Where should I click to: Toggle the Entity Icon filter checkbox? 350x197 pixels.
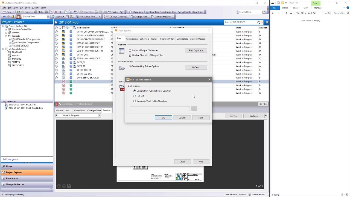(60, 104)
